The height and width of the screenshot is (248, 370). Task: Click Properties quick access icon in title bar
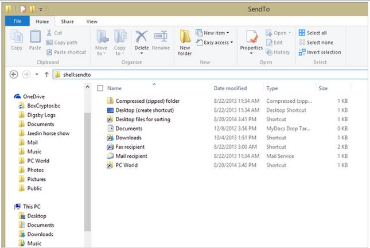pyautogui.click(x=23, y=9)
